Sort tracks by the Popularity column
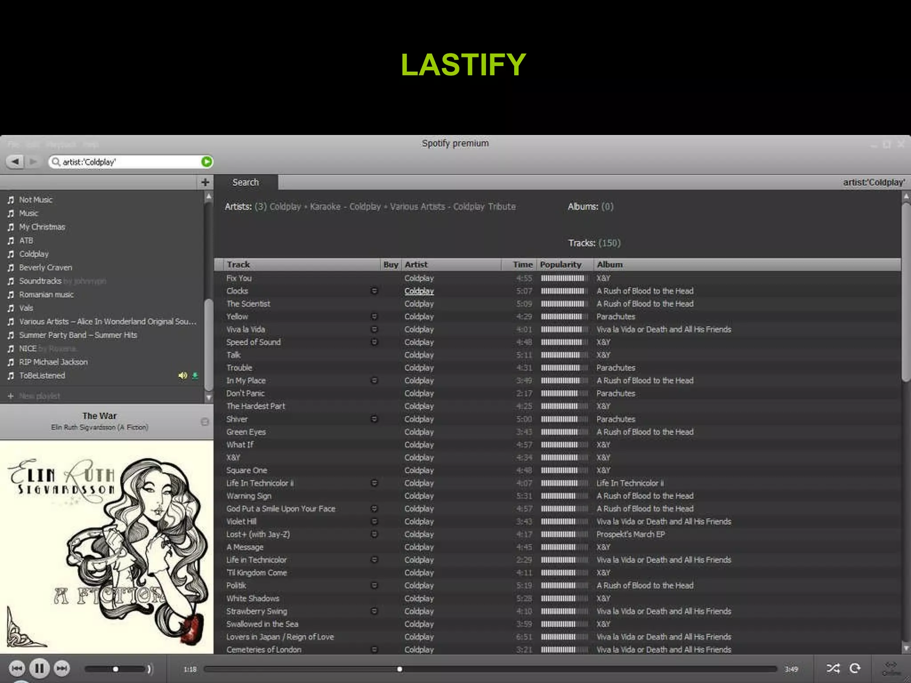 pyautogui.click(x=560, y=265)
